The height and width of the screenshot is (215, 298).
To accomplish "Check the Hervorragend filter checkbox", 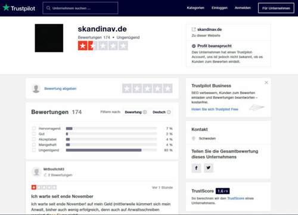I will coord(34,128).
